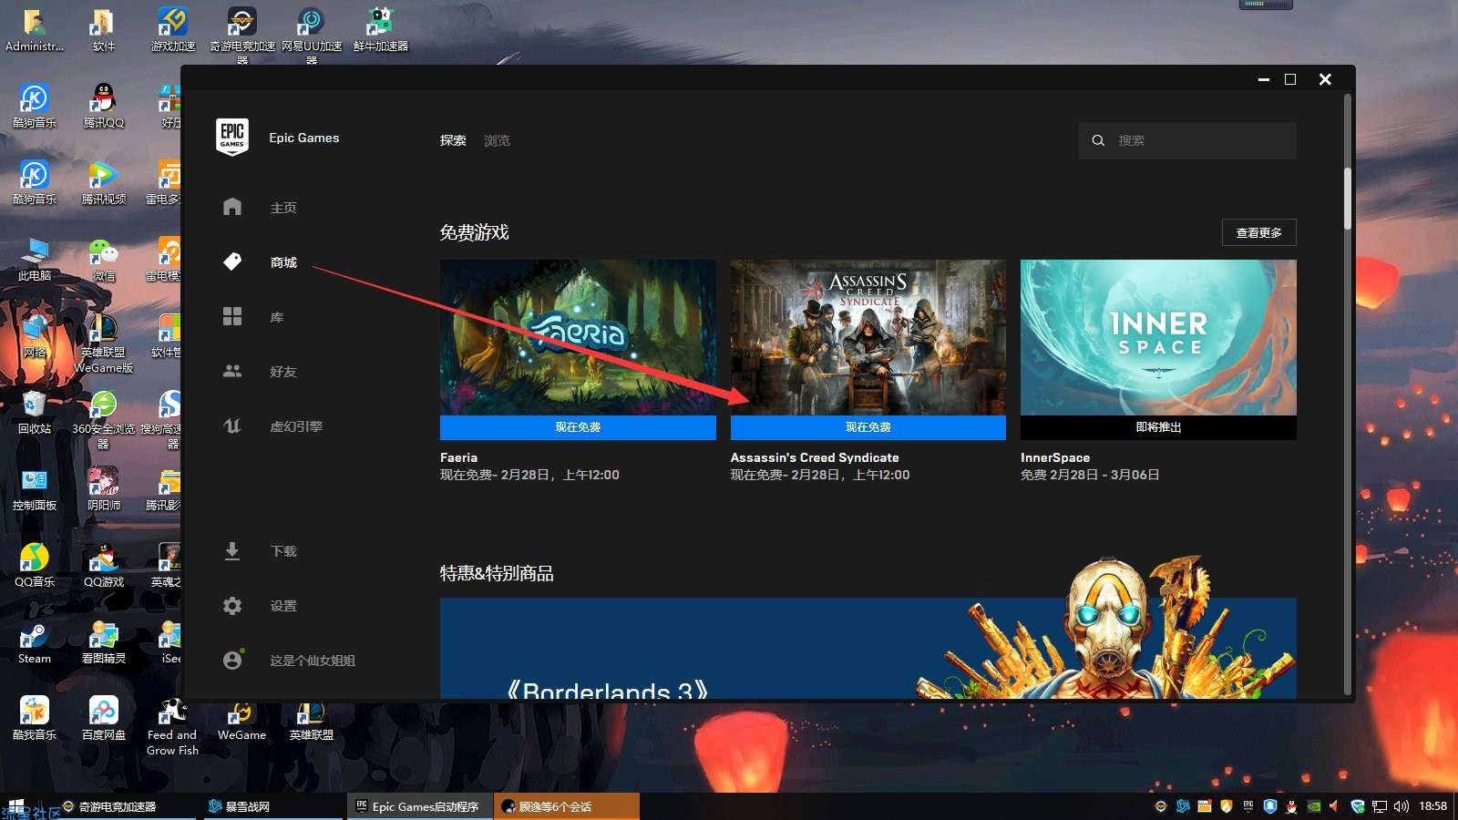Switch to the 探索 tab
The height and width of the screenshot is (820, 1458).
(453, 140)
